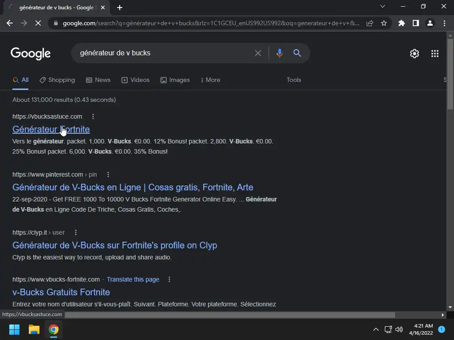Screen dimensions: 454x340
Task: Open the network status tray icon
Action: pos(388,329)
